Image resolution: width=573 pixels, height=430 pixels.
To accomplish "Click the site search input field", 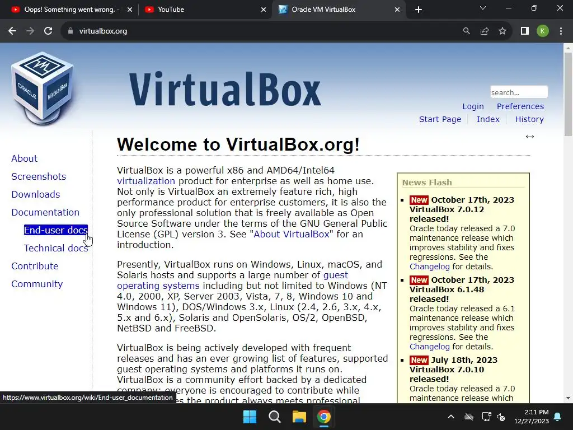I will click(519, 92).
